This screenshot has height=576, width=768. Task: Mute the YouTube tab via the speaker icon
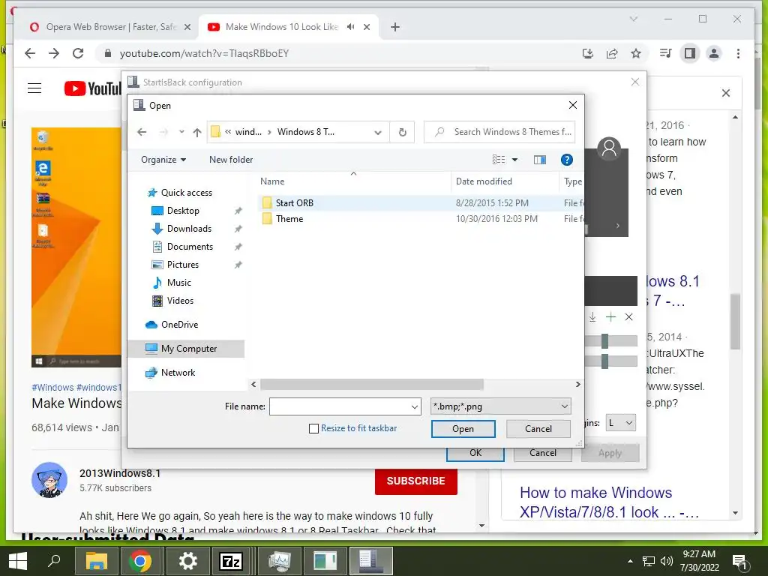tap(350, 27)
